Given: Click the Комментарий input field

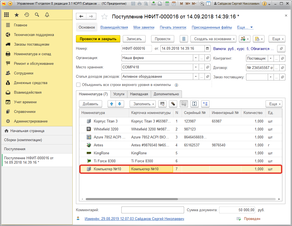Looking at the screenshot, I should (152, 210).
